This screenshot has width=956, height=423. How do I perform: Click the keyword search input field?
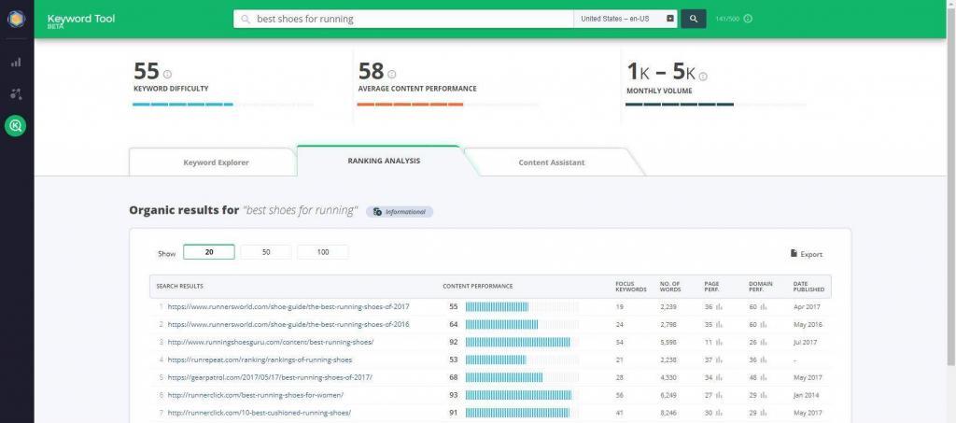[411, 19]
